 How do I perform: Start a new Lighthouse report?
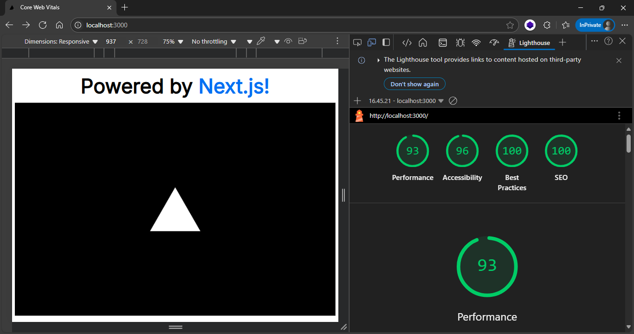(357, 101)
